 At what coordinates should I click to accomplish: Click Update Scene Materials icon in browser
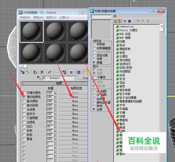tap(139, 21)
